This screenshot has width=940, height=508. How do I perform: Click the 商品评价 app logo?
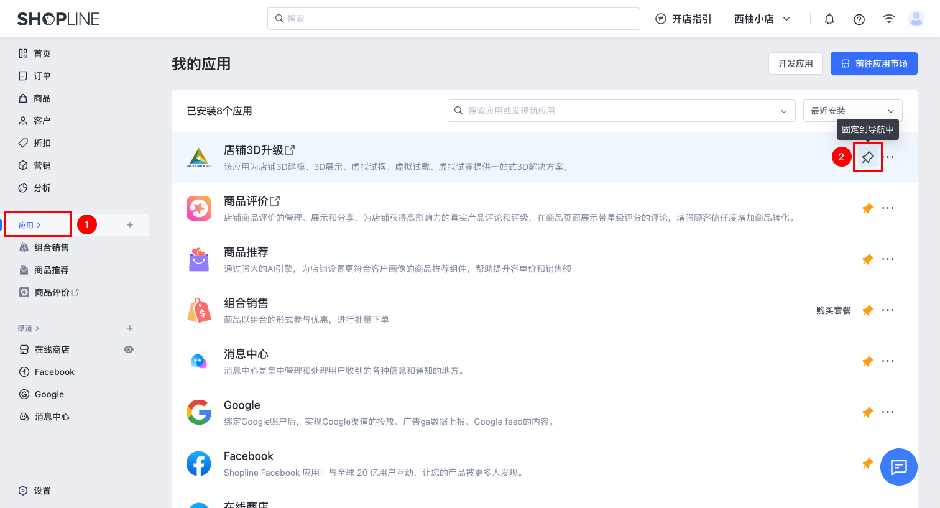tap(199, 208)
